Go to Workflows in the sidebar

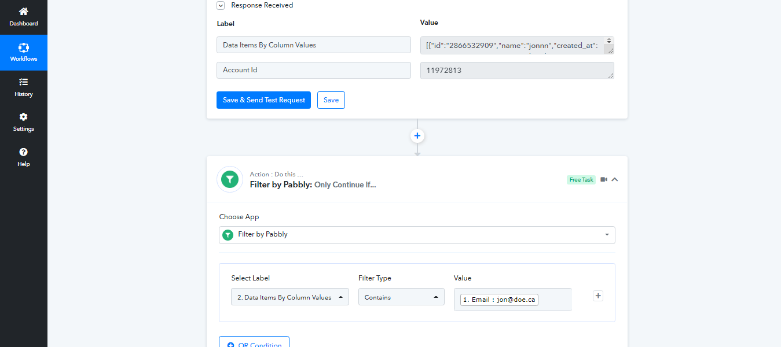click(x=24, y=53)
